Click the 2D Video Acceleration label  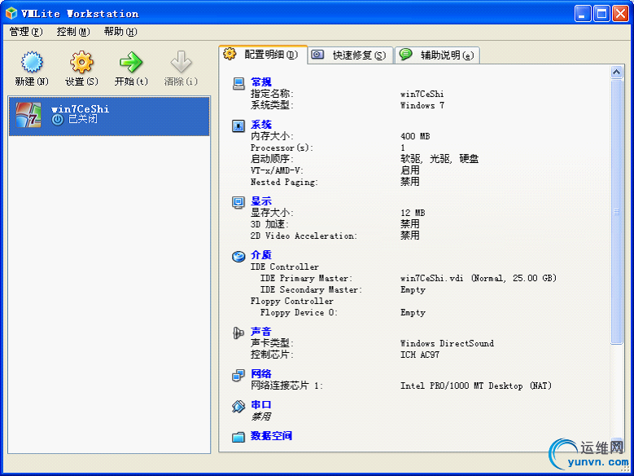304,236
